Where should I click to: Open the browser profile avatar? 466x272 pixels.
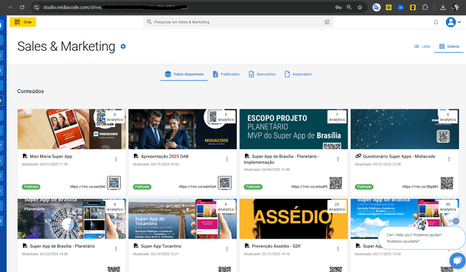pyautogui.click(x=456, y=7)
